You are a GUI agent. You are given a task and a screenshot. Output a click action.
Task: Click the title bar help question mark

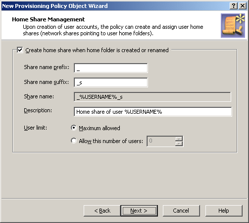[x=234, y=6]
